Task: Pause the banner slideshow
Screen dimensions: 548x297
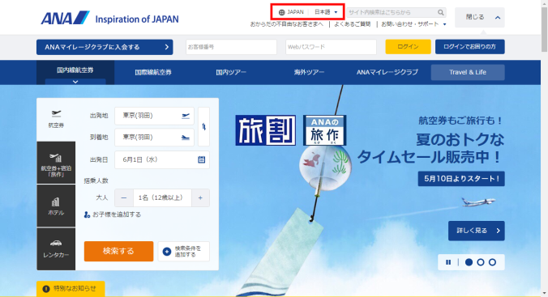Action: coord(448,262)
